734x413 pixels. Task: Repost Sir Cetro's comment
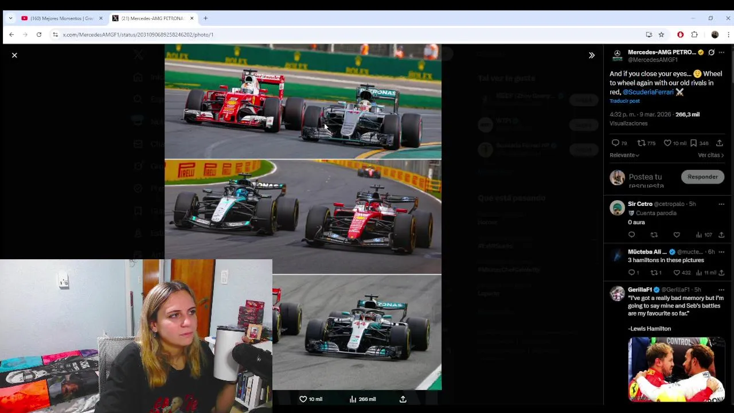coord(654,235)
